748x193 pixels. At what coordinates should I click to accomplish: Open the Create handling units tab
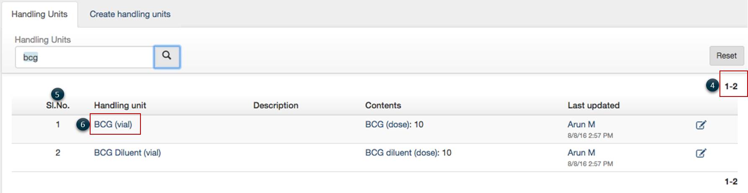tap(130, 14)
